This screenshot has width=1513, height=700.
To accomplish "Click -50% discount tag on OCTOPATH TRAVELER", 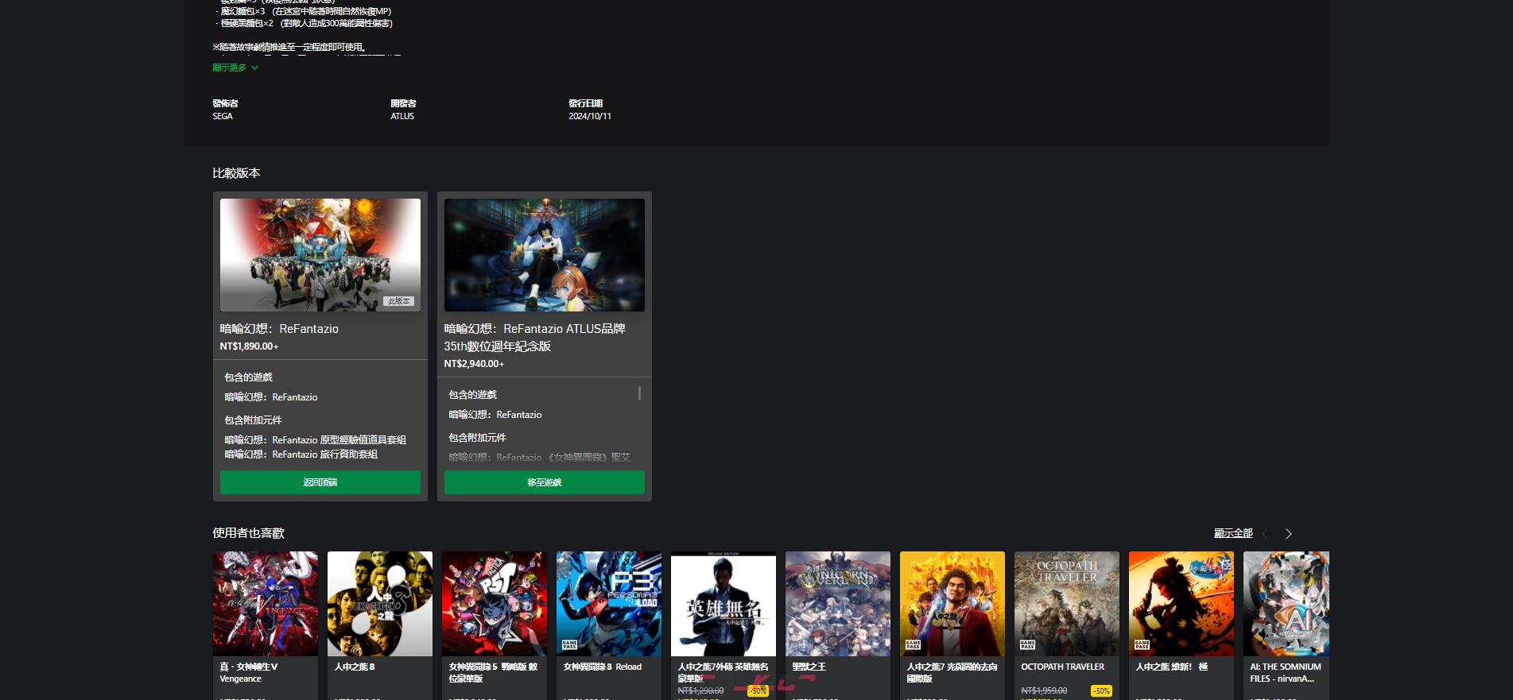I will tap(1101, 691).
